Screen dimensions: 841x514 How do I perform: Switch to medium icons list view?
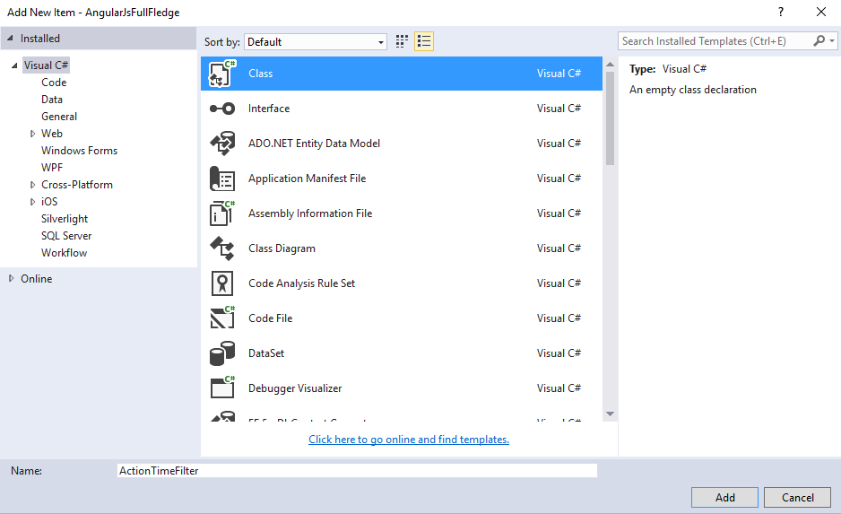coord(424,41)
